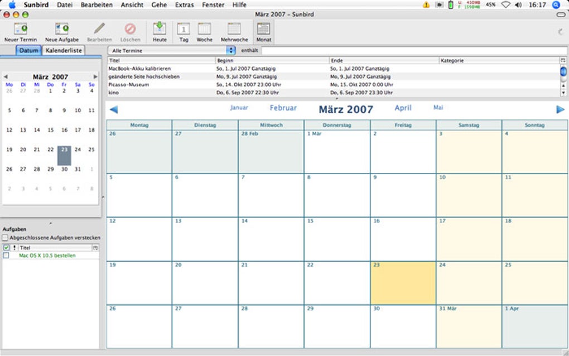Toggle the priority column checkbox header
Screen dimensions: 569x356
[x=6, y=247]
